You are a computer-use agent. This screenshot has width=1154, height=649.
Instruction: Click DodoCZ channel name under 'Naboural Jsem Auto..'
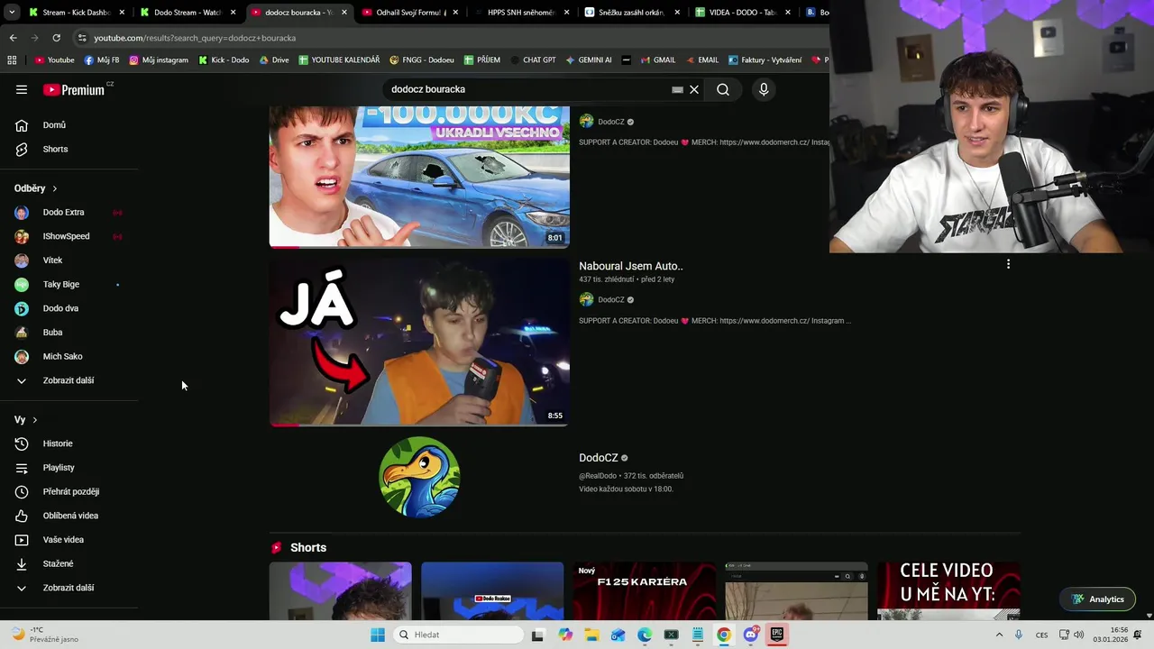click(x=610, y=299)
